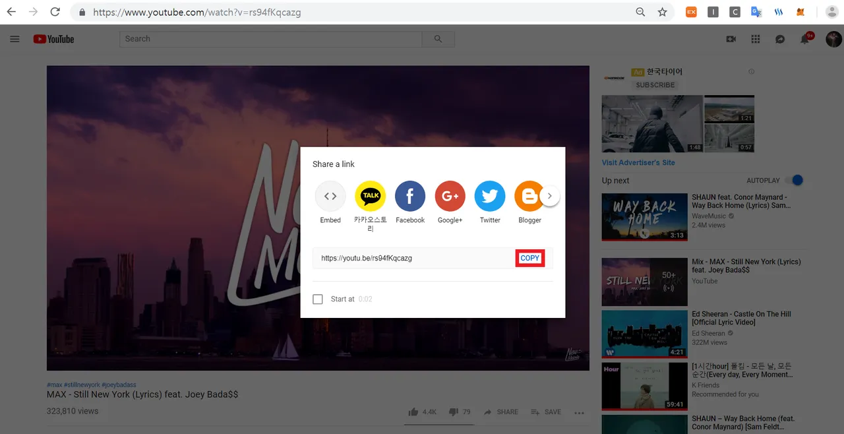
Task: Open the Visit Advertiser's Site link
Action: click(x=638, y=163)
